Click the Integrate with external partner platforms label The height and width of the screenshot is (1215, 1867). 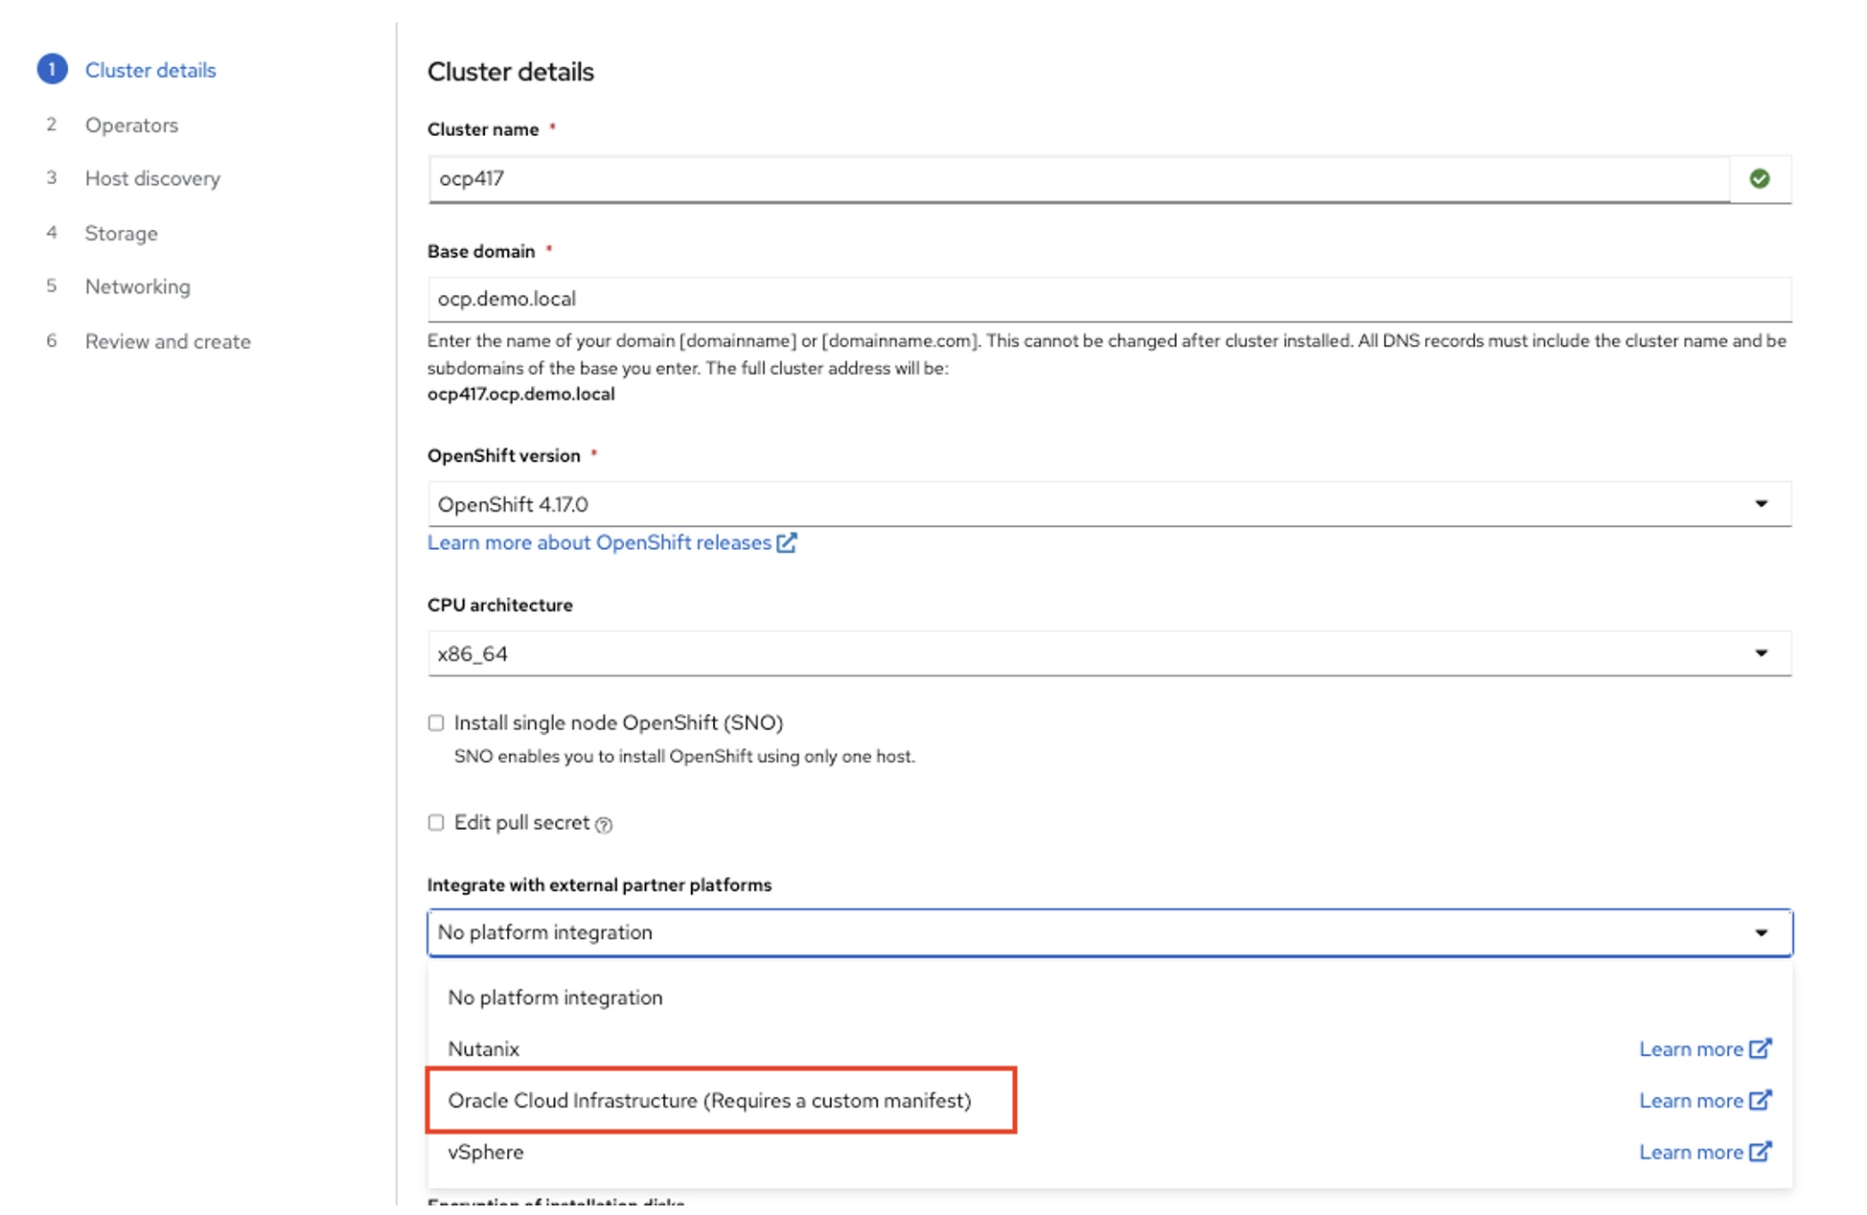pyautogui.click(x=599, y=885)
